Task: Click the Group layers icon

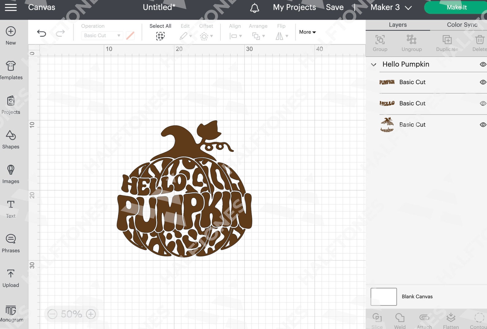Action: pyautogui.click(x=380, y=39)
